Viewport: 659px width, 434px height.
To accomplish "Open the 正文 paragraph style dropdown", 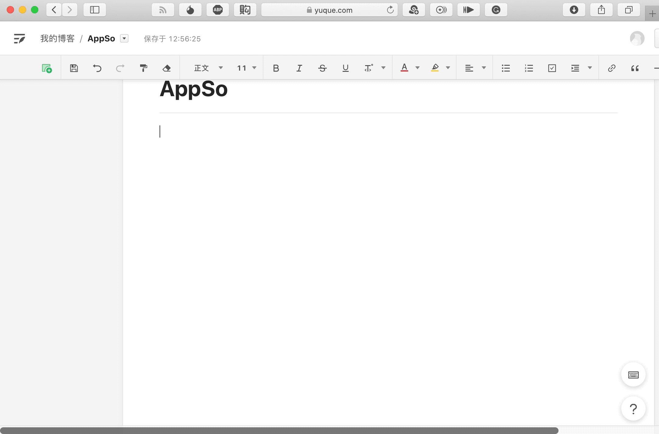I will 208,68.
